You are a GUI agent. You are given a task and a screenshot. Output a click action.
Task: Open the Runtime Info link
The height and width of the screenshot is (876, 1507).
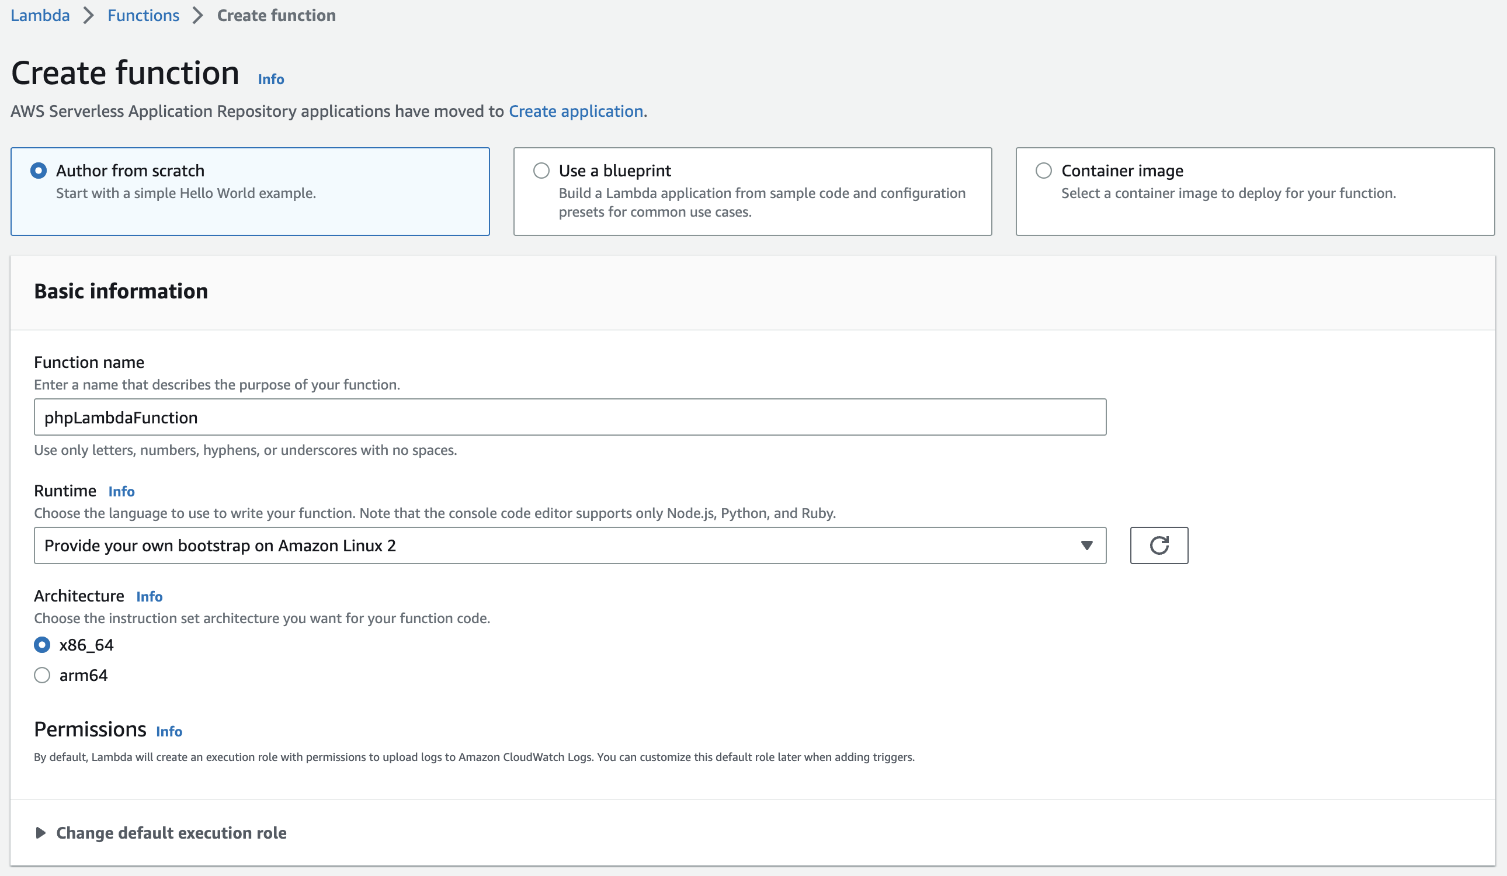[121, 491]
